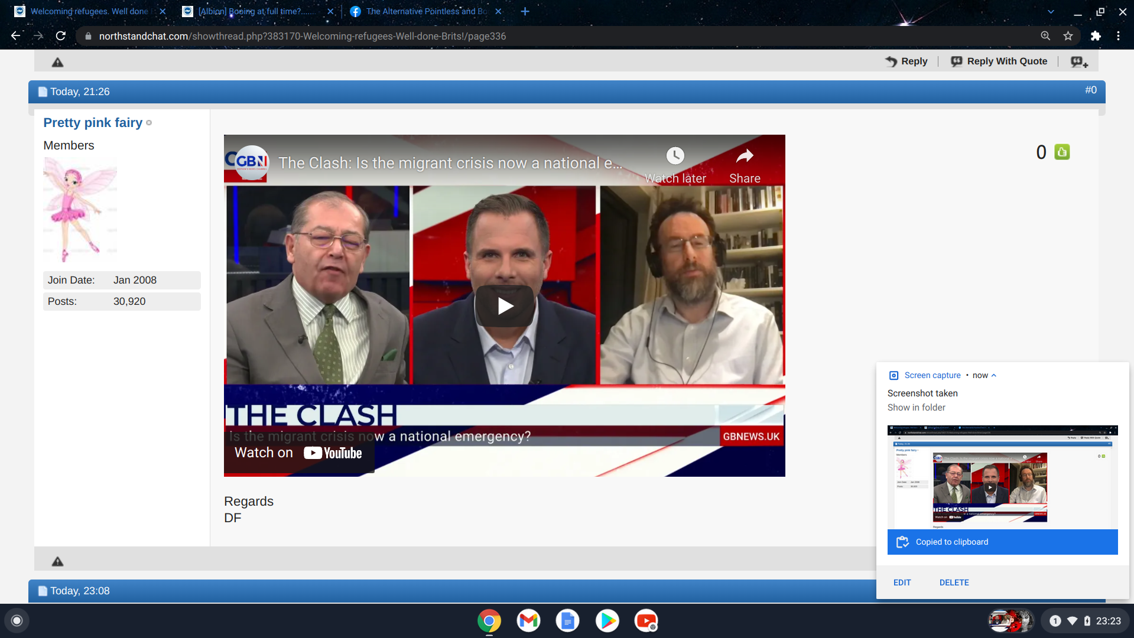Screen dimensions: 1134x638
Task: Click the Join Date Jan 2008 row
Action: (122, 280)
